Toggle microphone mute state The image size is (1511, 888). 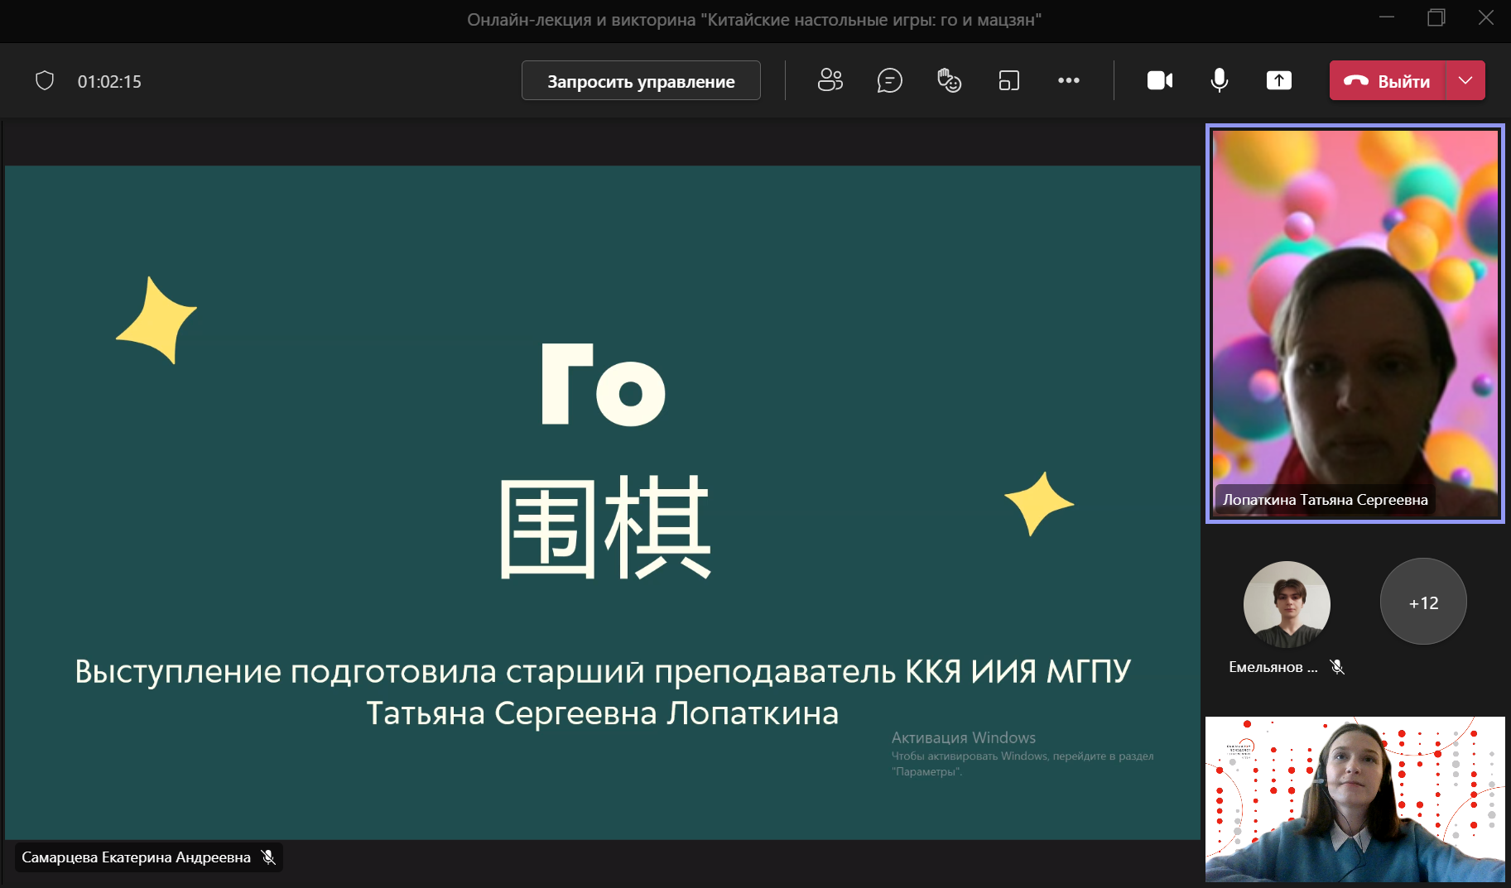1218,80
